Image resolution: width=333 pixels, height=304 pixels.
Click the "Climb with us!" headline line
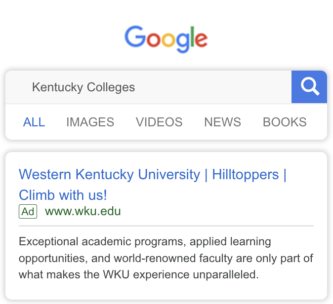point(63,195)
